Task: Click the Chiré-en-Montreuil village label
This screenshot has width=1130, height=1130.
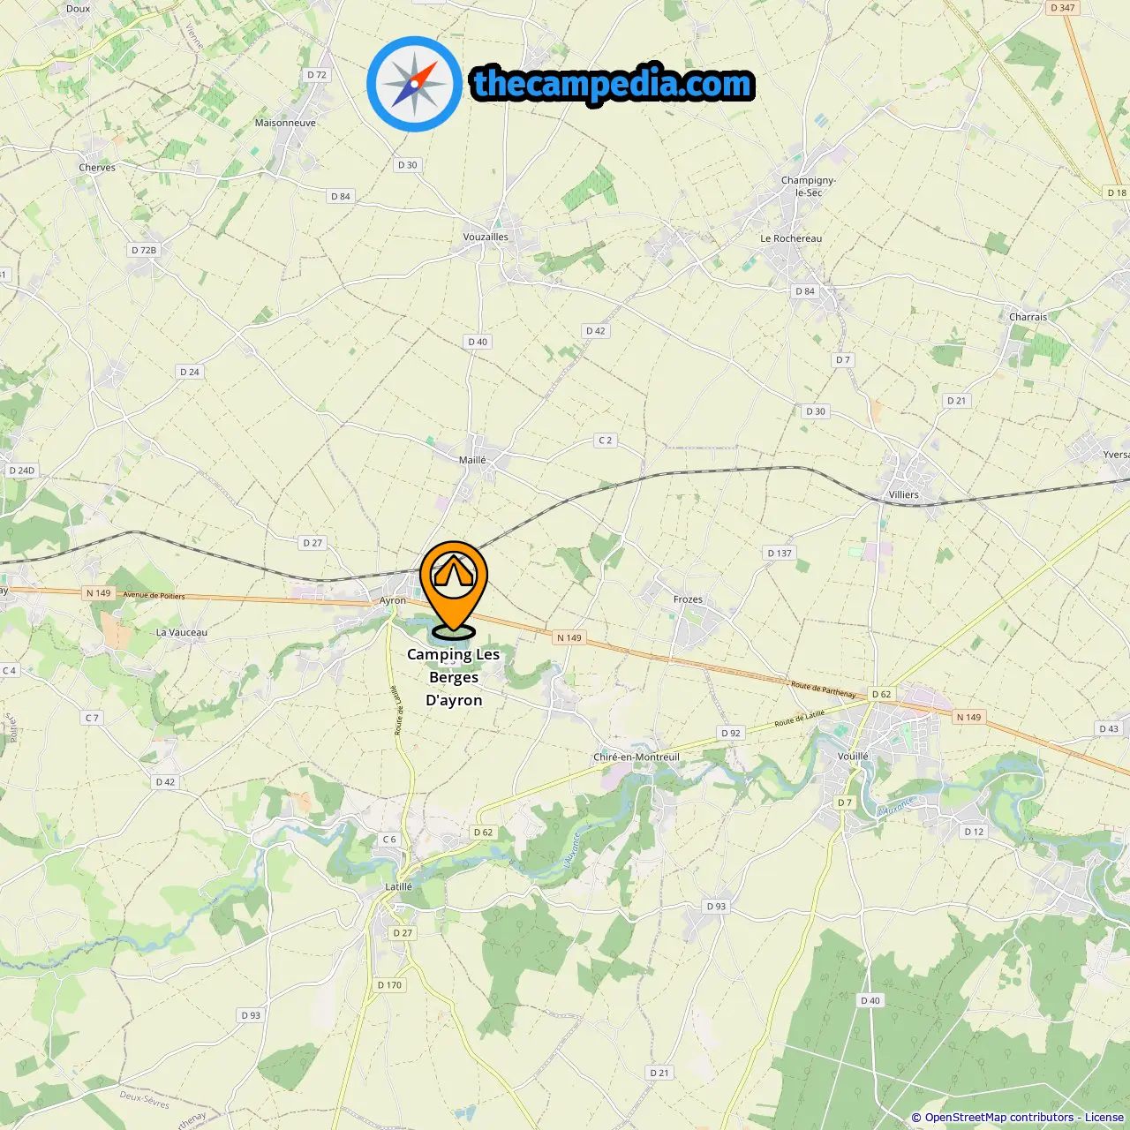Action: 637,757
